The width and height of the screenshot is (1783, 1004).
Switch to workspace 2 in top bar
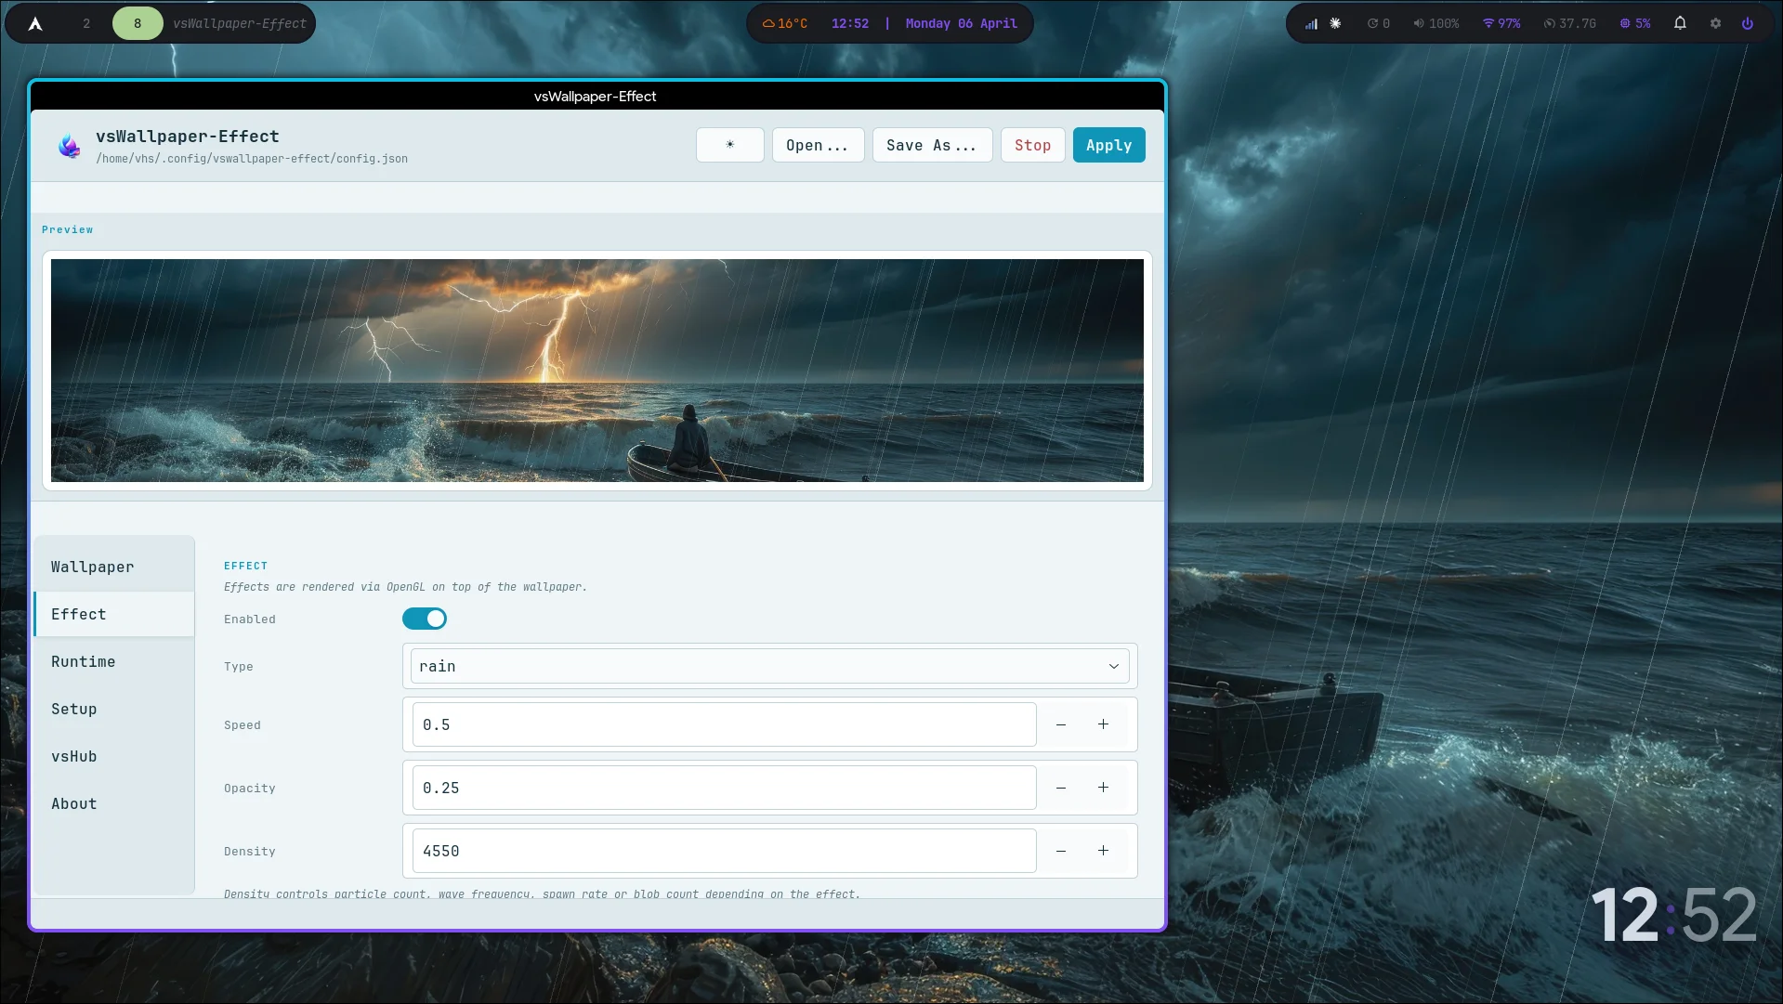(x=86, y=23)
